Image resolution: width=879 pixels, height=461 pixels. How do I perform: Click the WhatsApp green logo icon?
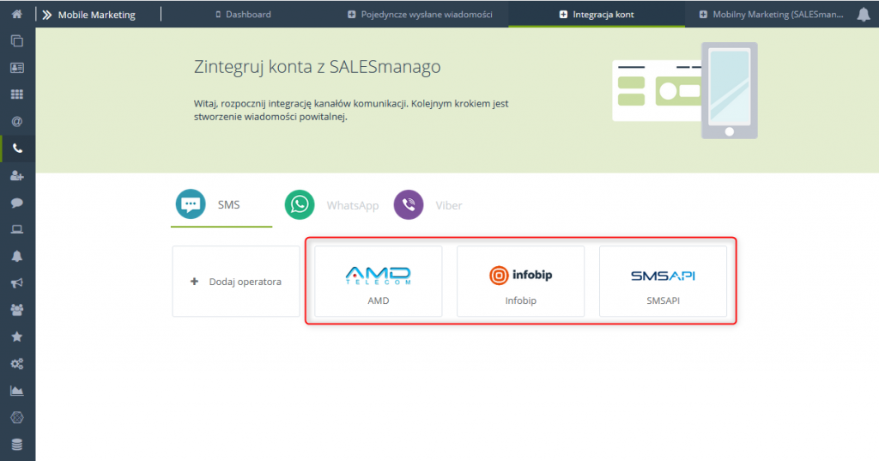point(300,204)
